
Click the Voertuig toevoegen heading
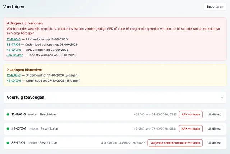[26, 98]
